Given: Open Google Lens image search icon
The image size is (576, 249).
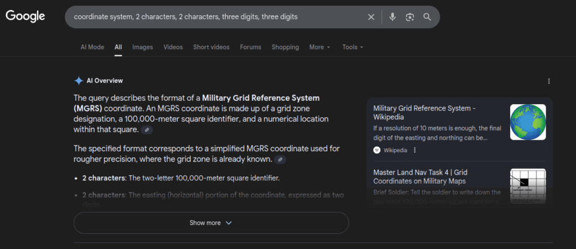Looking at the screenshot, I should point(409,17).
